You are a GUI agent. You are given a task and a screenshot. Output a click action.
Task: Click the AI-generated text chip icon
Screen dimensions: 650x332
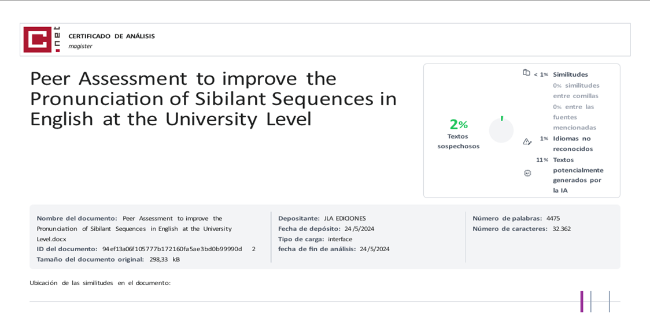click(527, 173)
